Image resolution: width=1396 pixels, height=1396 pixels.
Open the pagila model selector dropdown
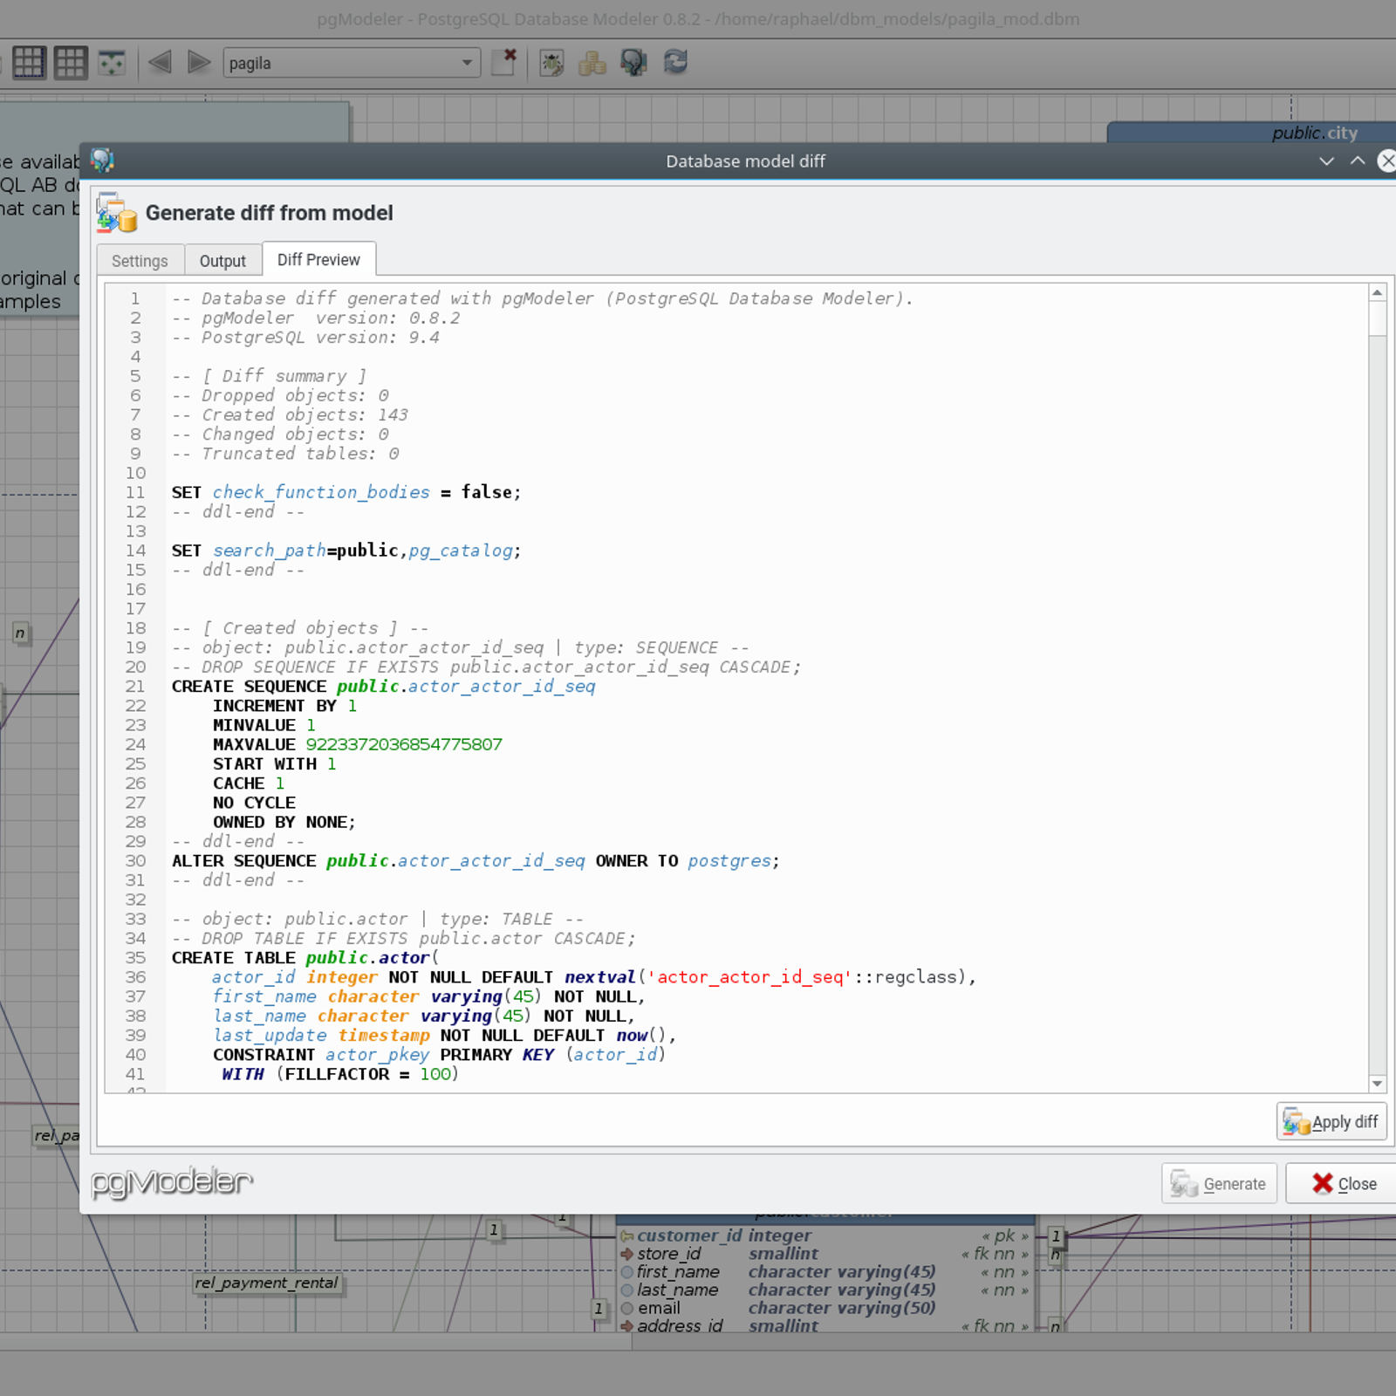352,63
